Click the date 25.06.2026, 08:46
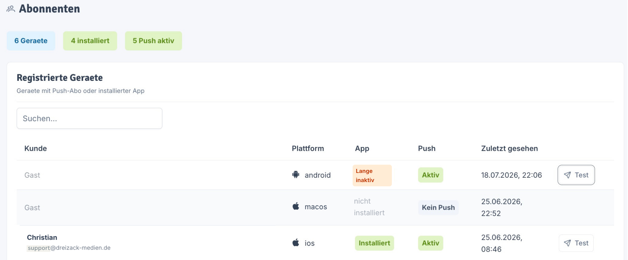The width and height of the screenshot is (628, 260). pyautogui.click(x=502, y=243)
